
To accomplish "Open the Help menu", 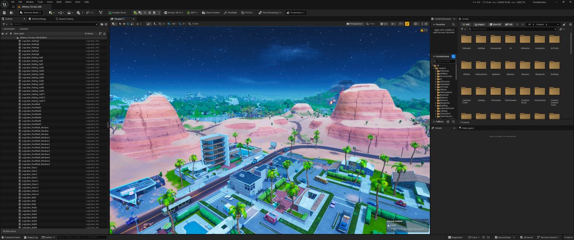I will [87, 2].
